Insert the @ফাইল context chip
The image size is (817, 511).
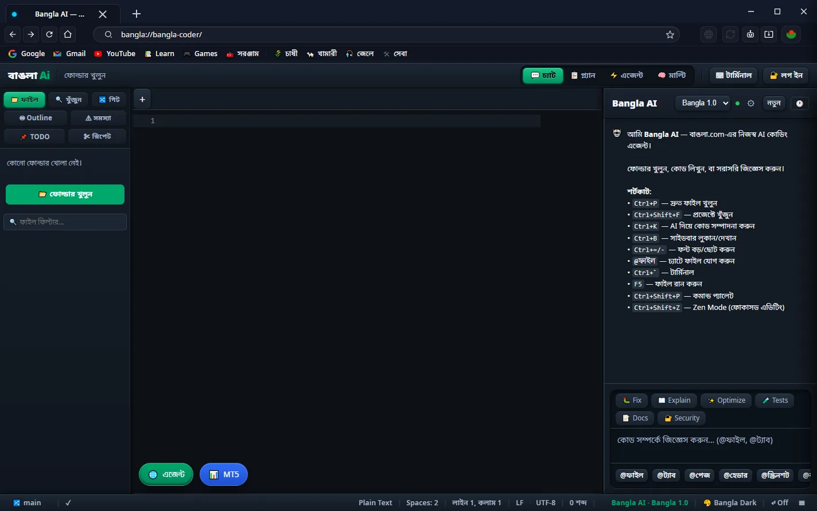pos(632,475)
